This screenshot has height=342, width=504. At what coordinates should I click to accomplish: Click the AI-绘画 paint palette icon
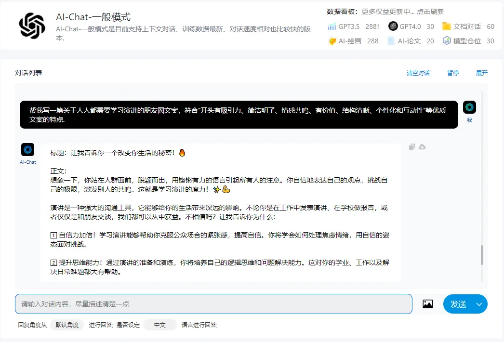click(x=332, y=41)
